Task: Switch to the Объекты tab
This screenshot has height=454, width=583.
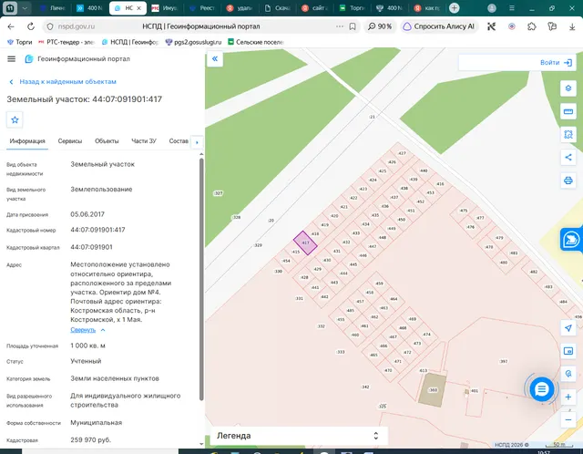Action: 107,141
